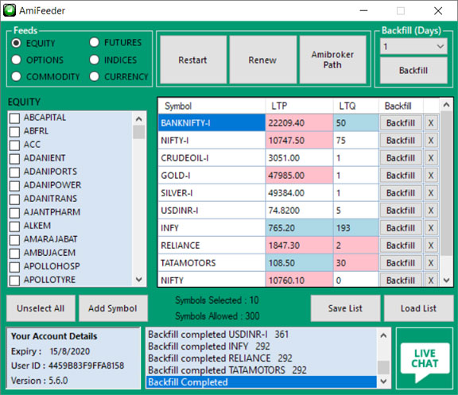This screenshot has width=458, height=395.
Task: Tick the ADANIPOWER checkbox
Action: point(14,186)
